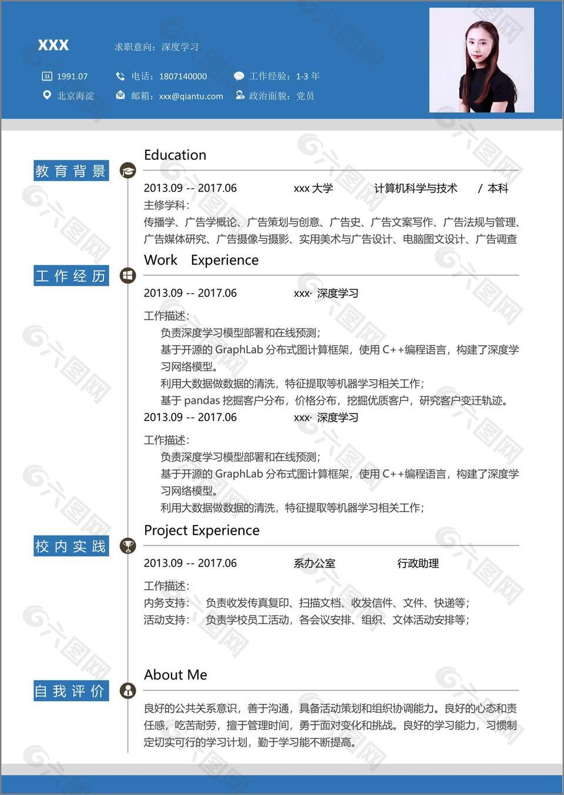564x795 pixels.
Task: Click the person badge icon beside 政治面貌
Action: (239, 96)
